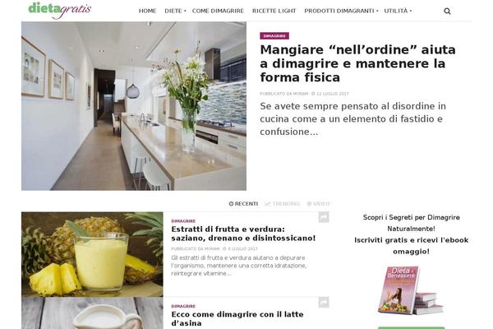Image resolution: width=493 pixels, height=329 pixels.
Task: Share the latte d'asina article
Action: point(324,302)
